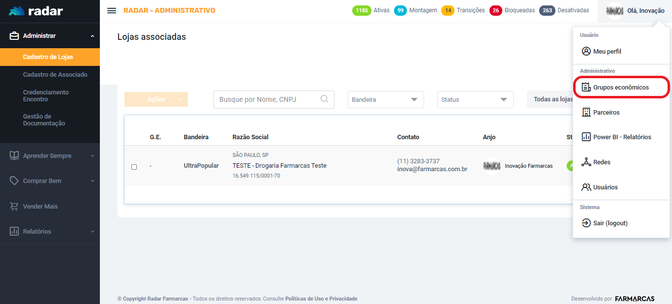Click the Usuários people icon
This screenshot has width=672, height=304.
[x=586, y=187]
